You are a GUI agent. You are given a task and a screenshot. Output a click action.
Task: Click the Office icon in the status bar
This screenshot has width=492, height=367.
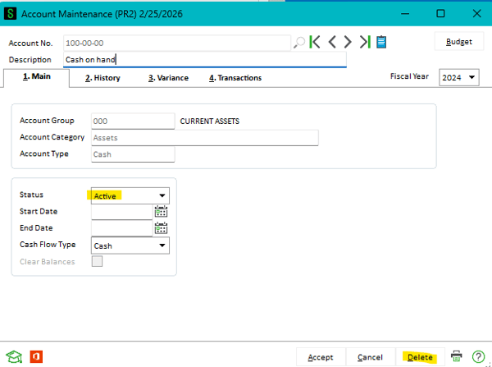(36, 356)
